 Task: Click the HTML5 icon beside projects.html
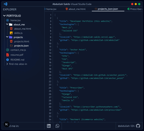tap(11, 41)
